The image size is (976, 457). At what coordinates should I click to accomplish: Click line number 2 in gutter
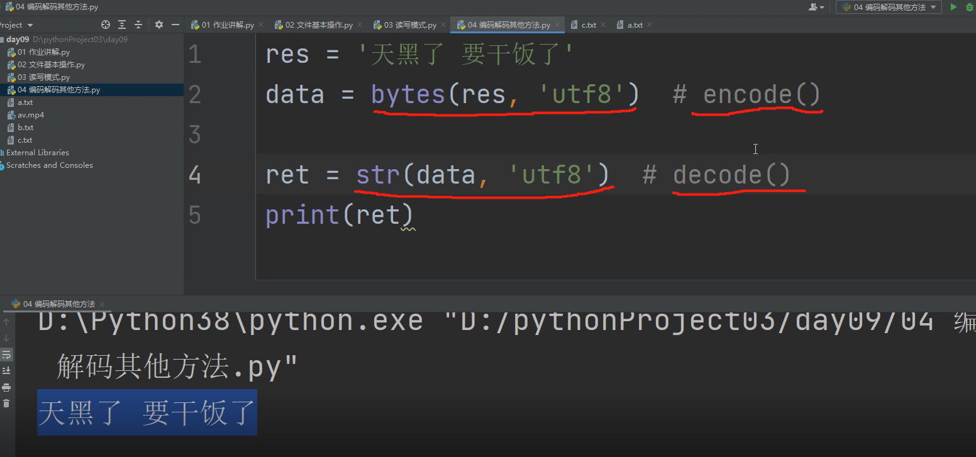tap(195, 95)
